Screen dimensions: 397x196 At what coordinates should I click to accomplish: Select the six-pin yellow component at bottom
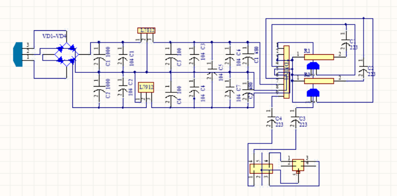coord(261,169)
